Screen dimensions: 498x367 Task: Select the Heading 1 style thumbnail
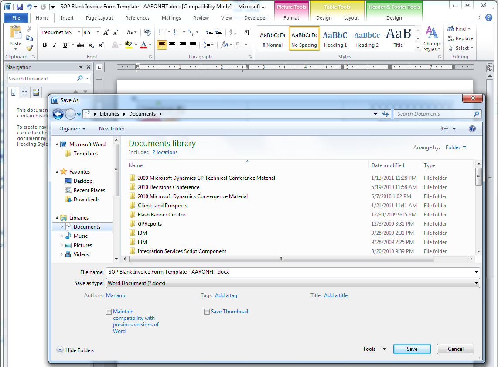(x=335, y=38)
